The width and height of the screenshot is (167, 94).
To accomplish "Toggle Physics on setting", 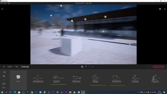I will (159, 78).
